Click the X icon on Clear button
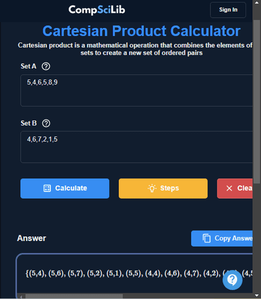 (x=229, y=188)
